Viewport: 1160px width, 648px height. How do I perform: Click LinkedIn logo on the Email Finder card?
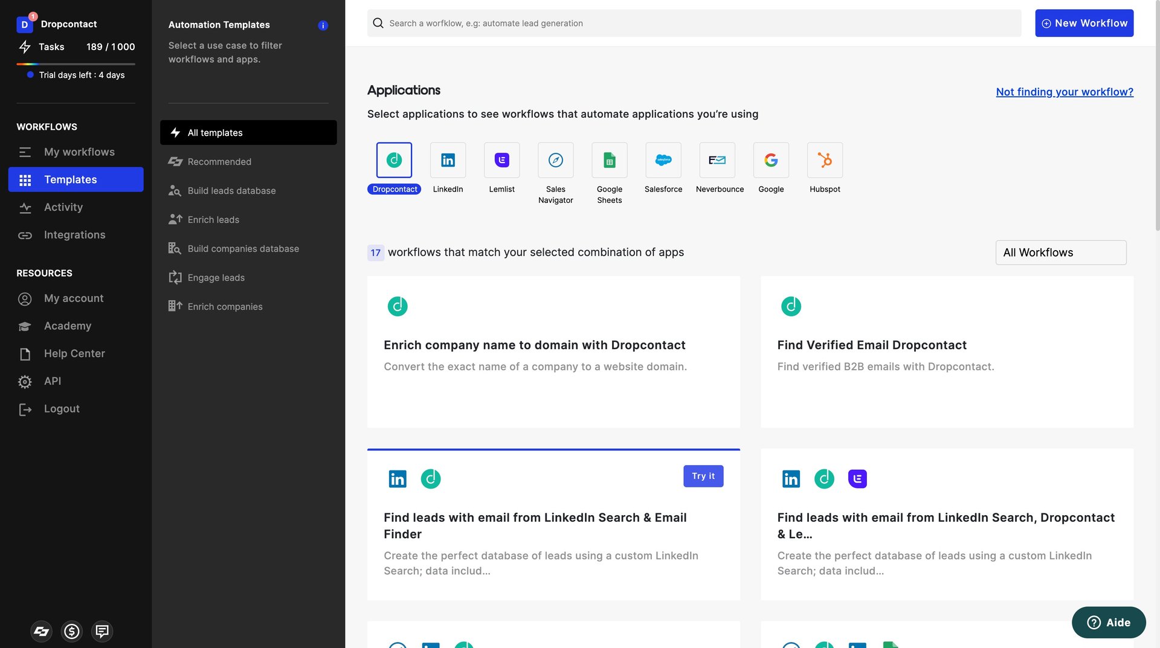[398, 479]
